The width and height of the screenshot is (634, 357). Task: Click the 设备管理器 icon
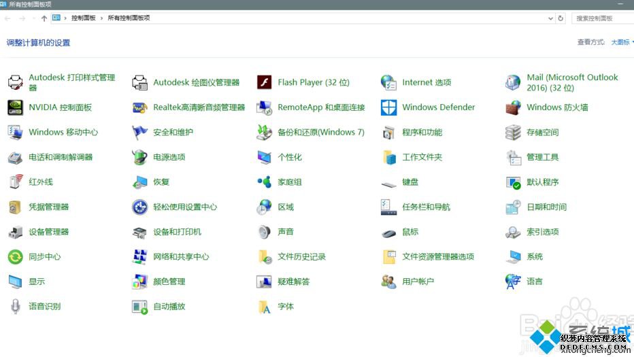tap(16, 232)
